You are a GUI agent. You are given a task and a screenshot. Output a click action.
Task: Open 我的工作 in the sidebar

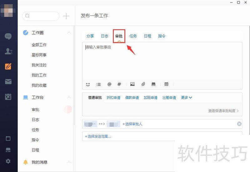(x=39, y=75)
